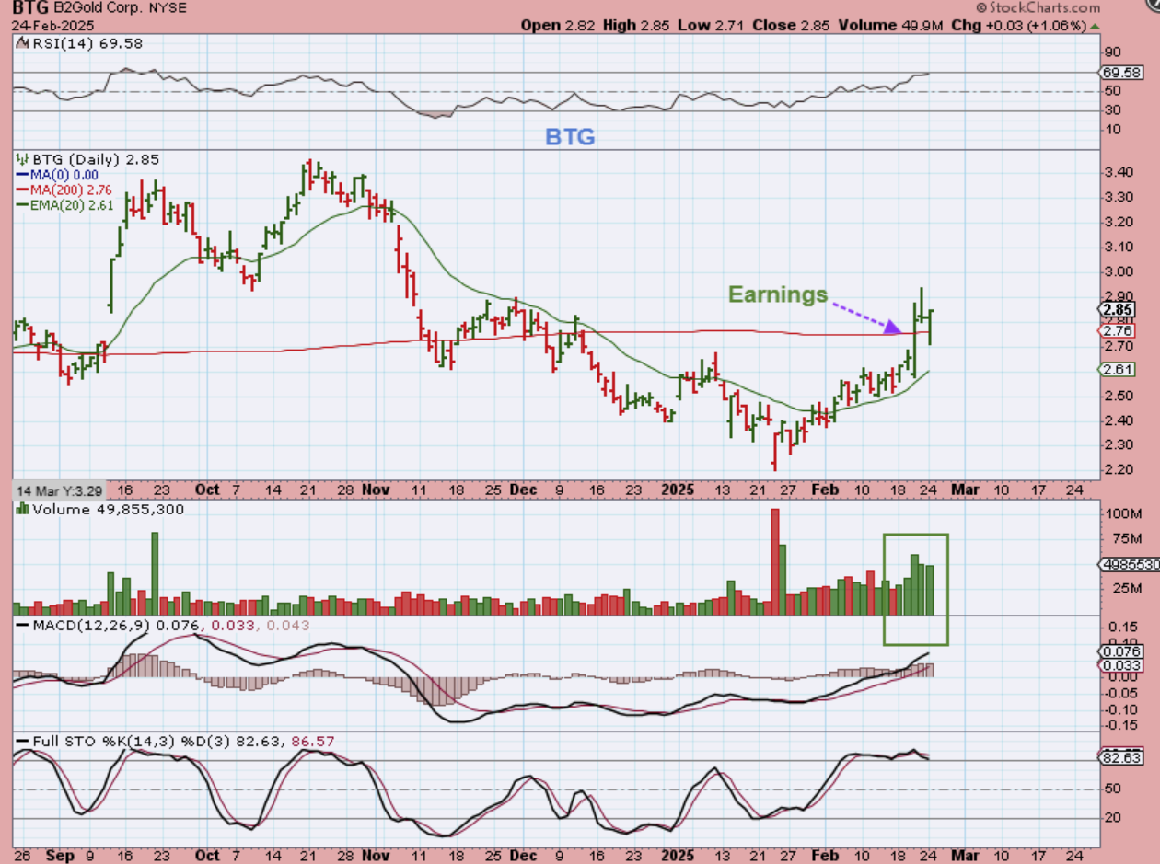The width and height of the screenshot is (1160, 864).
Task: Click the 2.20 price axis label
Action: (x=1118, y=469)
